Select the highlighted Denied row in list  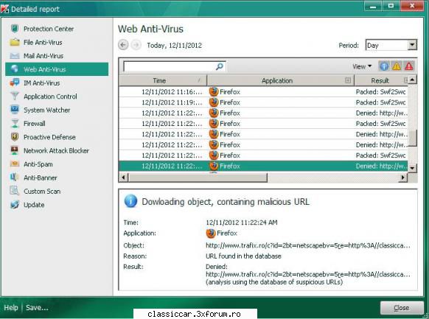(x=263, y=166)
